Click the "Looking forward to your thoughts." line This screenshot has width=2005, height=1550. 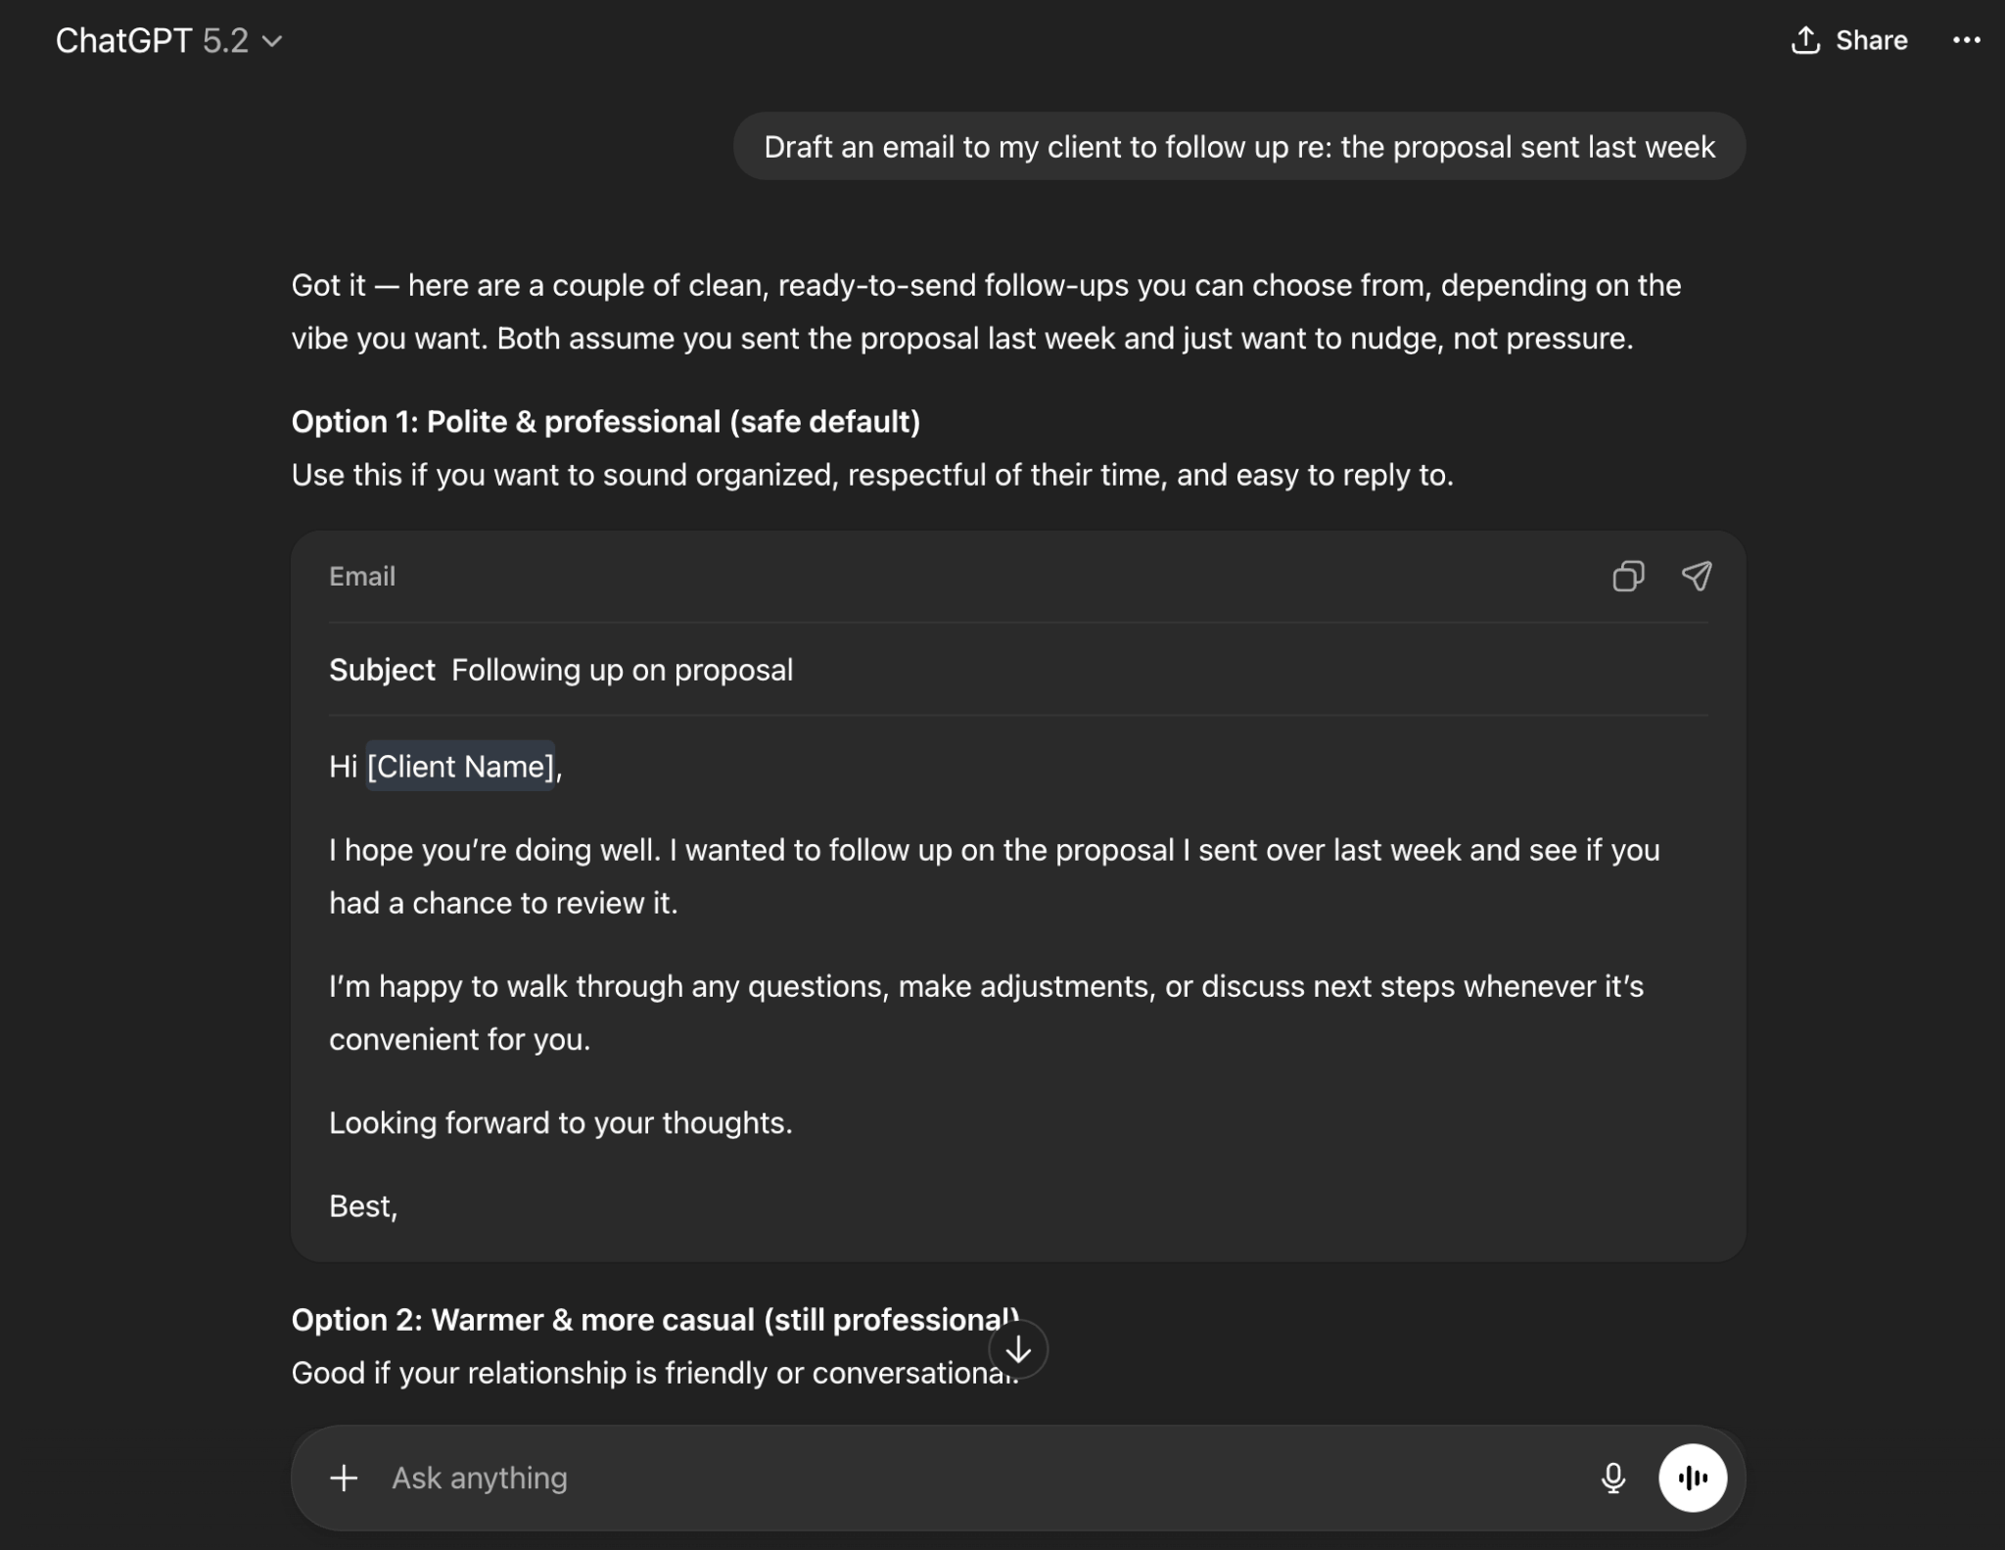(560, 1123)
